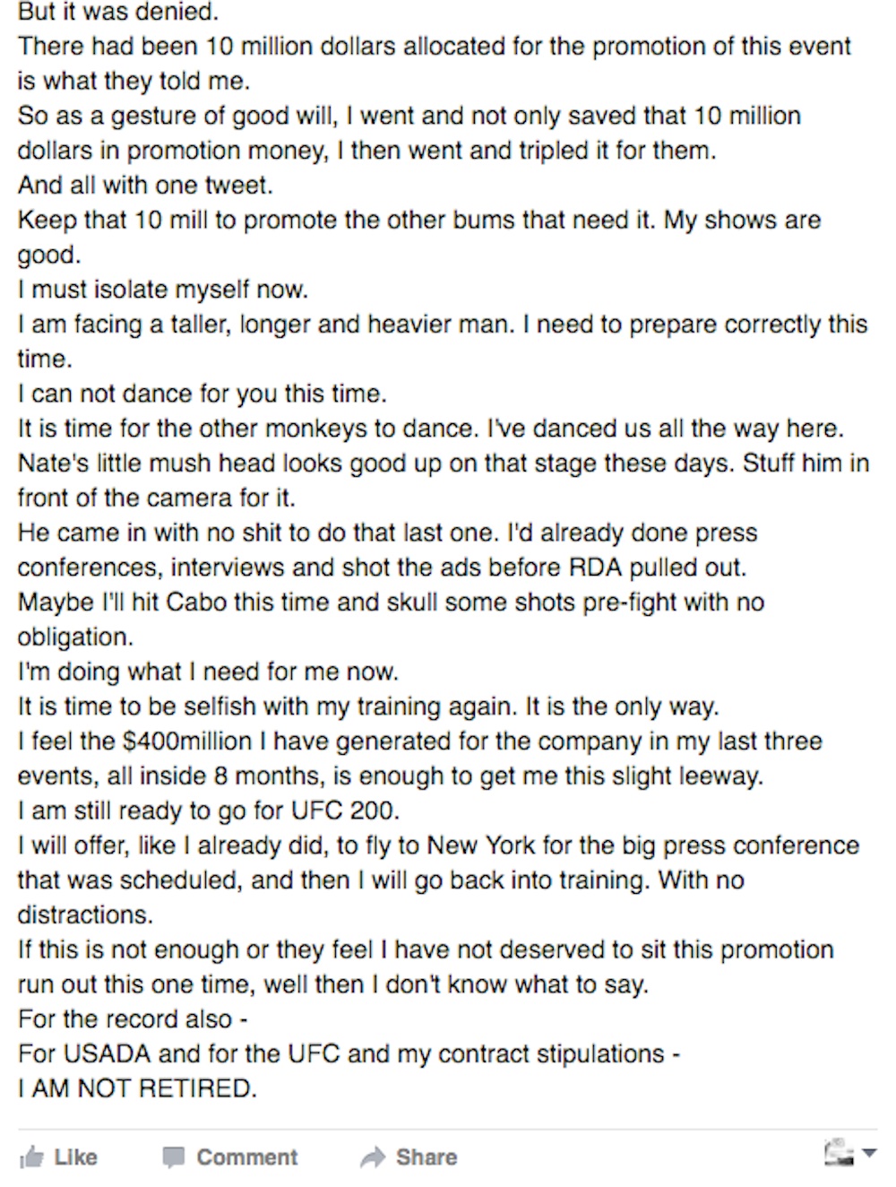Click the text 'For the record also -'
Viewport: 896px width, 1187px height.
(x=133, y=1019)
